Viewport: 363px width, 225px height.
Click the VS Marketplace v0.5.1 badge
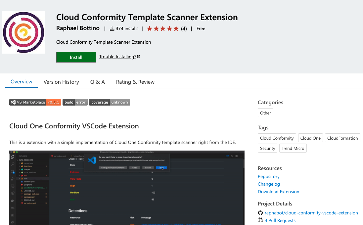point(35,102)
